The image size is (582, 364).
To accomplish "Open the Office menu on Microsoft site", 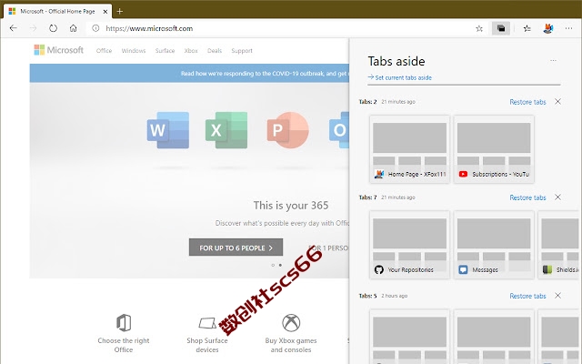I will pos(104,51).
